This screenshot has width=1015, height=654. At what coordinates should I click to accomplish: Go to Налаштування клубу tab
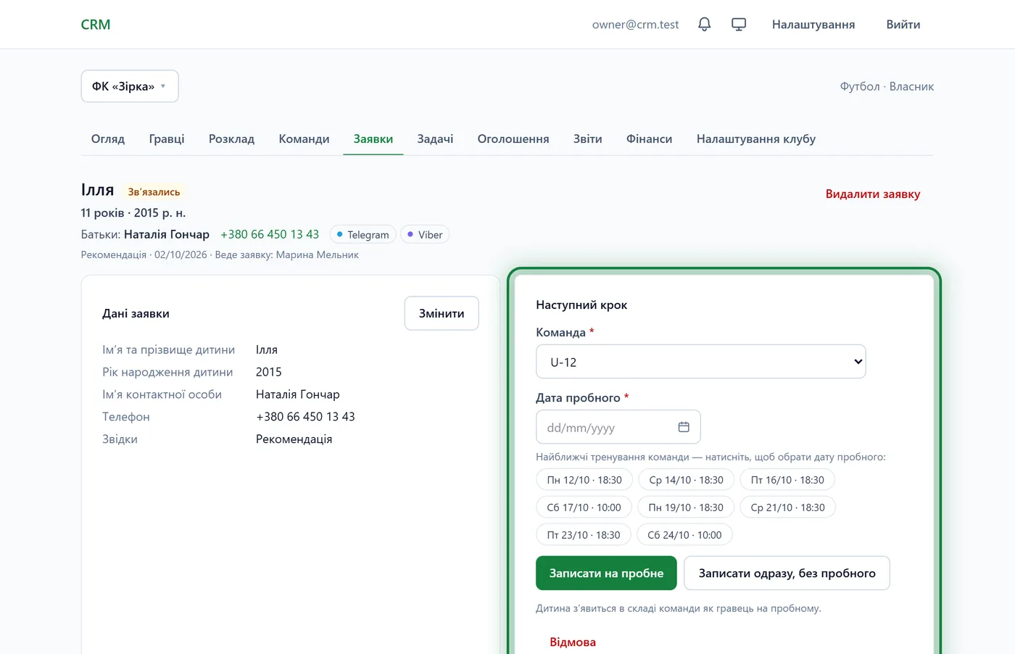[756, 138]
